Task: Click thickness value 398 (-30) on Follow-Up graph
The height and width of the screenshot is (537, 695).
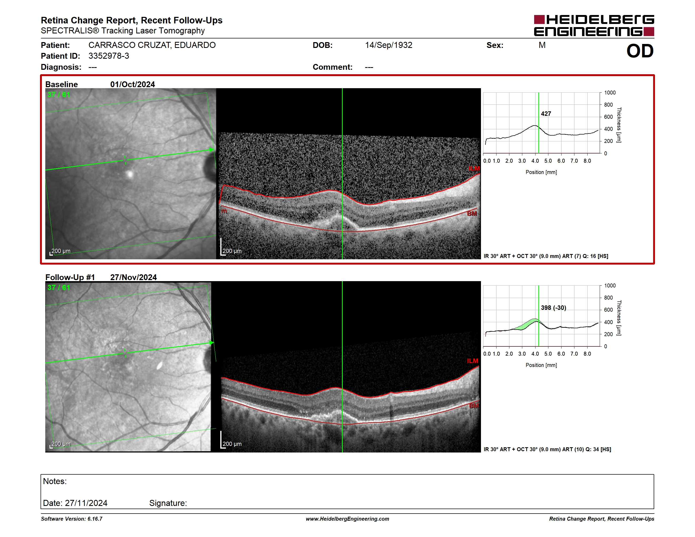Action: (x=553, y=308)
